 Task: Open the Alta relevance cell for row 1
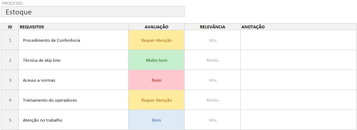coord(213,40)
